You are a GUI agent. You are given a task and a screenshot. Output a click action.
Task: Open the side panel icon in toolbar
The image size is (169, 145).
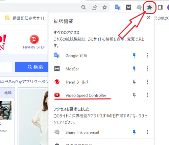coord(160,7)
